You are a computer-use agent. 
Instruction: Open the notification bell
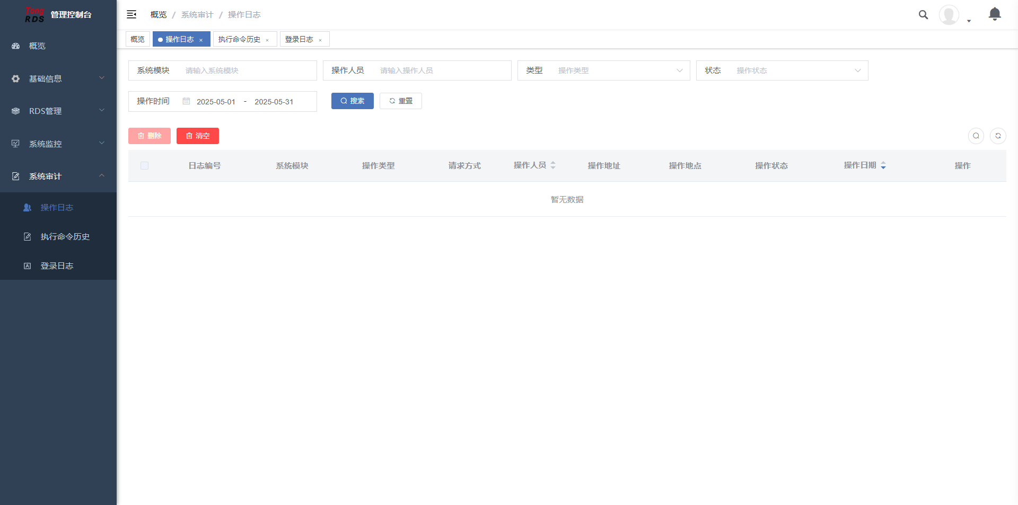(995, 14)
